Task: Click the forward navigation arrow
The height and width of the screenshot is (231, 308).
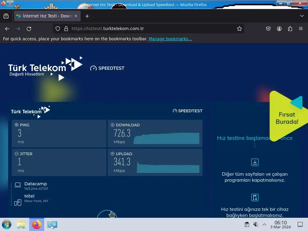Action: (18, 29)
